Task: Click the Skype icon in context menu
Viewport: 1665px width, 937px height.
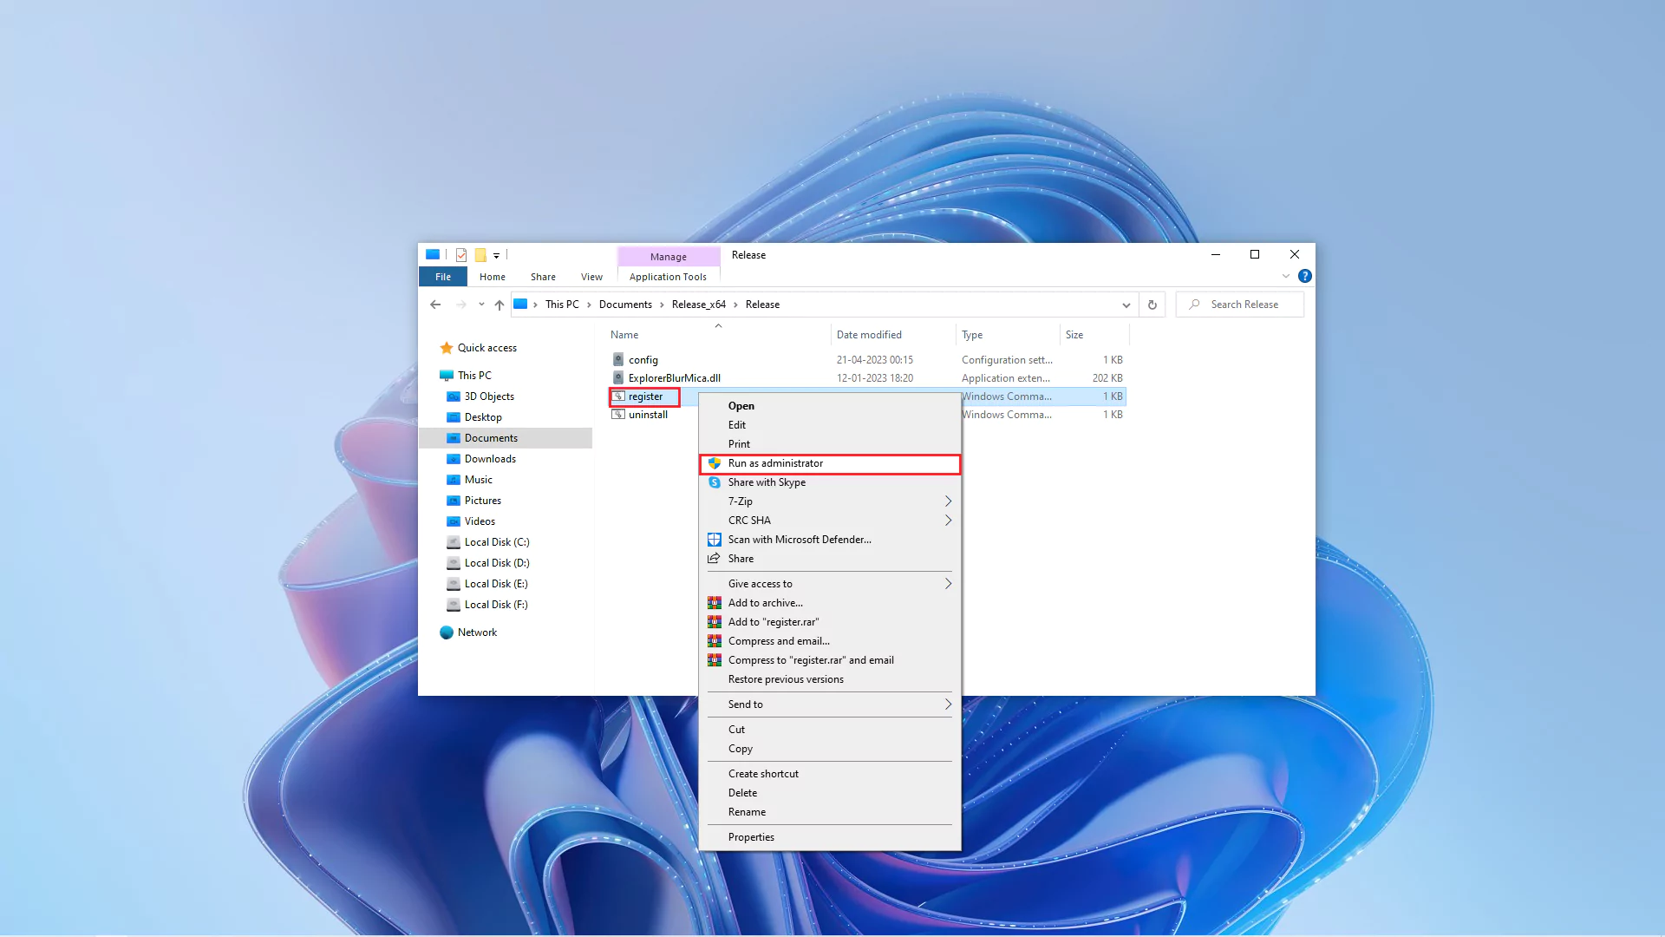Action: tap(715, 482)
